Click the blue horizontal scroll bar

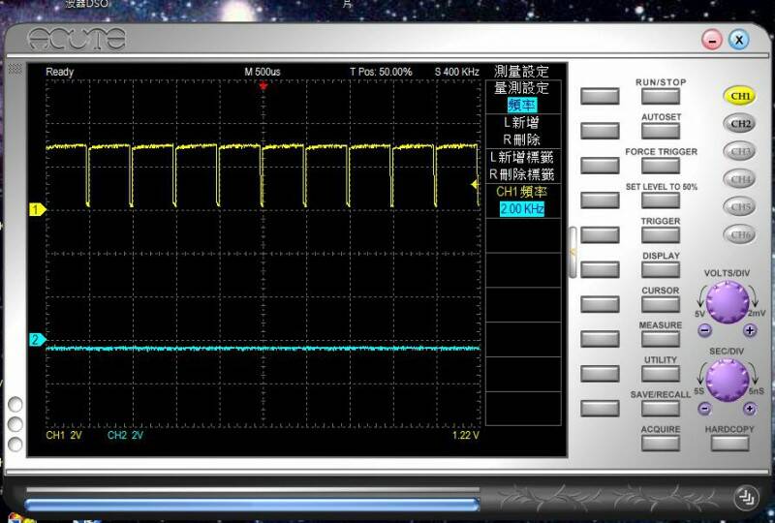[x=252, y=505]
